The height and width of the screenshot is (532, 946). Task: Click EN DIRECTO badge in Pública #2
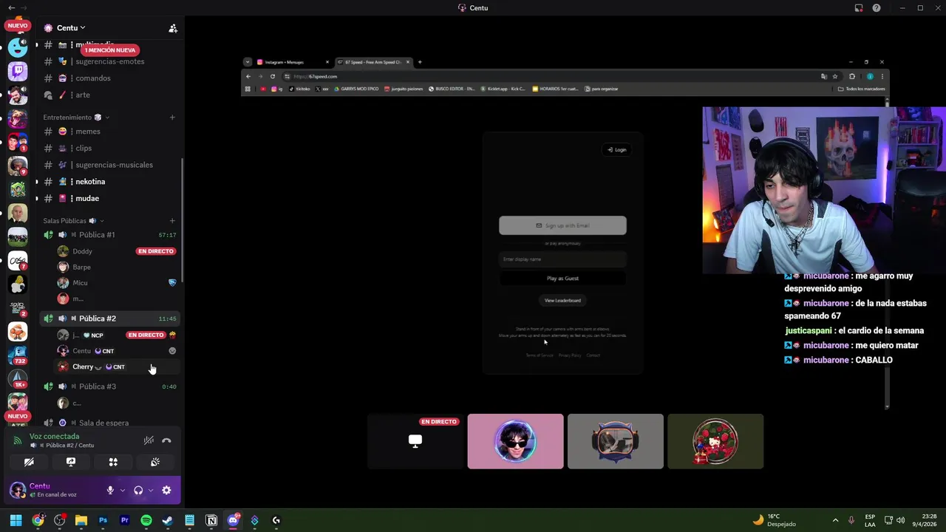[146, 335]
